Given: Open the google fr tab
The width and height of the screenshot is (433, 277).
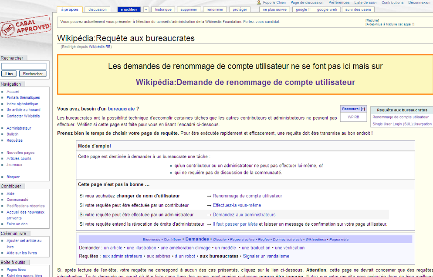Looking at the screenshot, I should (303, 10).
